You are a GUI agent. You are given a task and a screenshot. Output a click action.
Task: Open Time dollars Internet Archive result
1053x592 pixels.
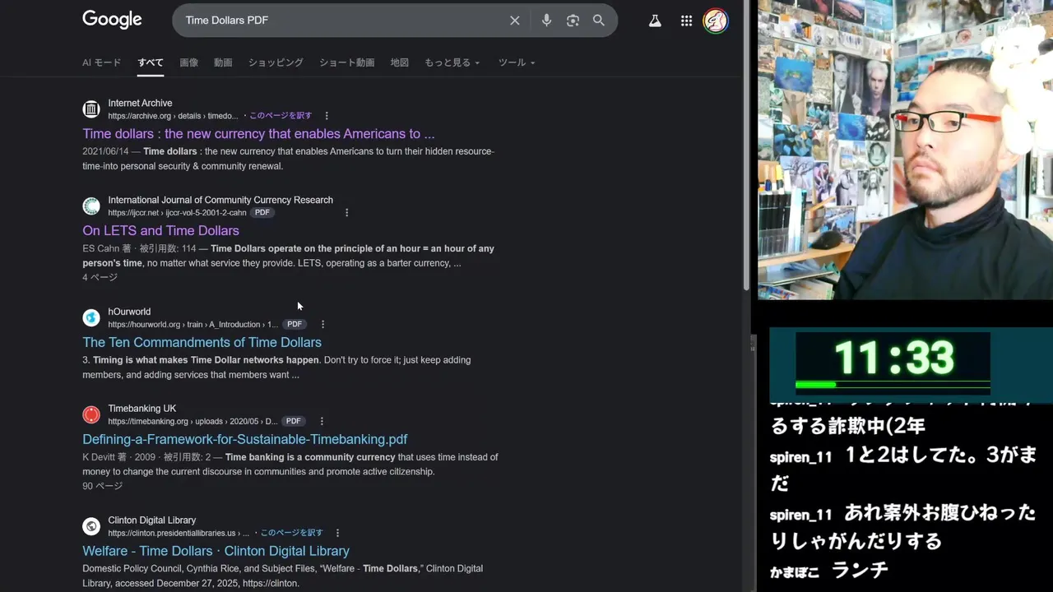(258, 134)
